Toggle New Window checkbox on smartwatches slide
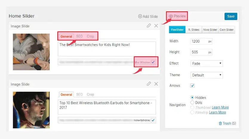Image resolution: width=249 pixels, height=139 pixels. click(x=153, y=62)
